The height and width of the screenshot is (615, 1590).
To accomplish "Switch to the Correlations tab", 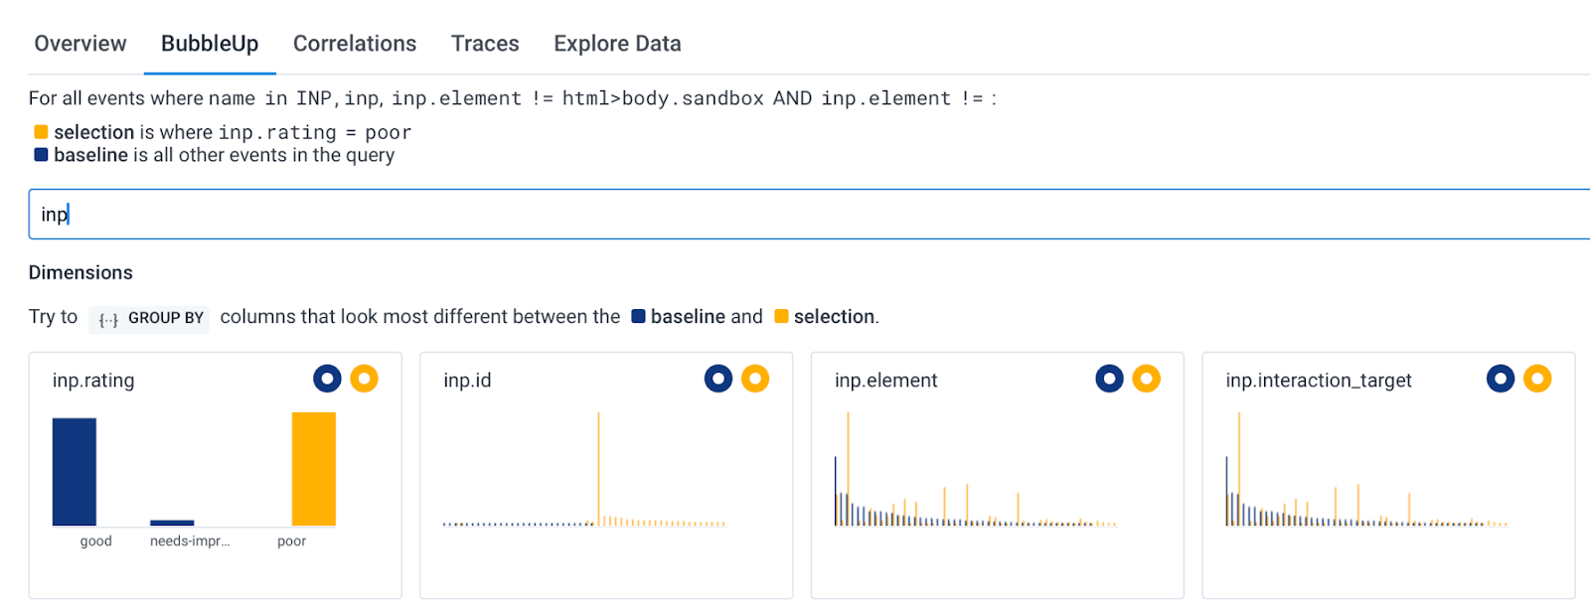I will [355, 44].
